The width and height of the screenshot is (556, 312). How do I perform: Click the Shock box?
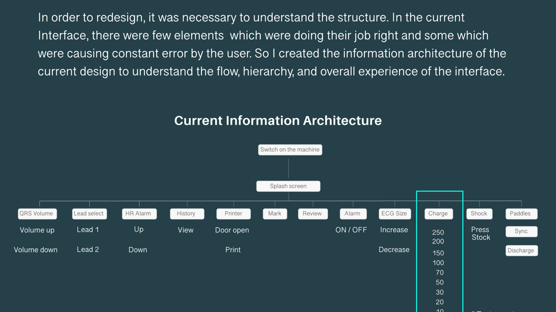pyautogui.click(x=479, y=214)
